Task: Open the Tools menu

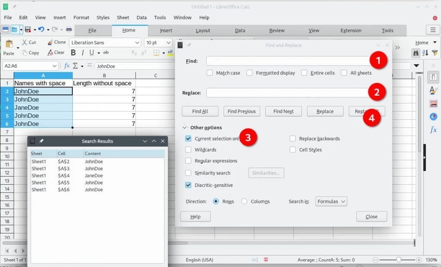Action: (x=160, y=18)
